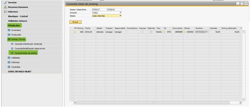Click the vertical scrollbar down arrow of the grid
250x108 pixels.
click(244, 99)
